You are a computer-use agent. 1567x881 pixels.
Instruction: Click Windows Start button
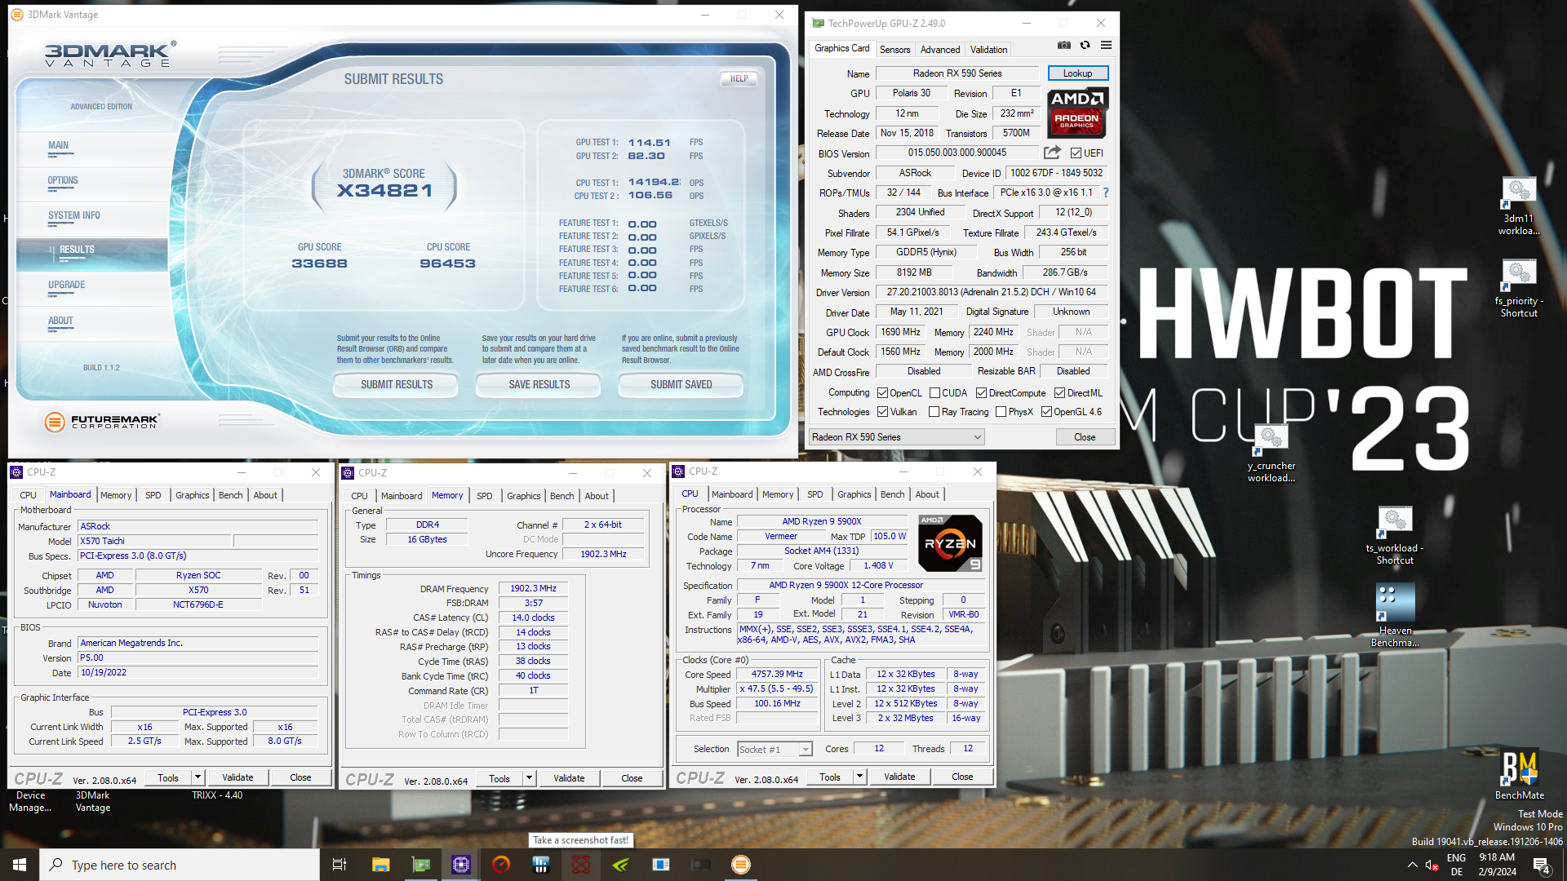(x=20, y=865)
